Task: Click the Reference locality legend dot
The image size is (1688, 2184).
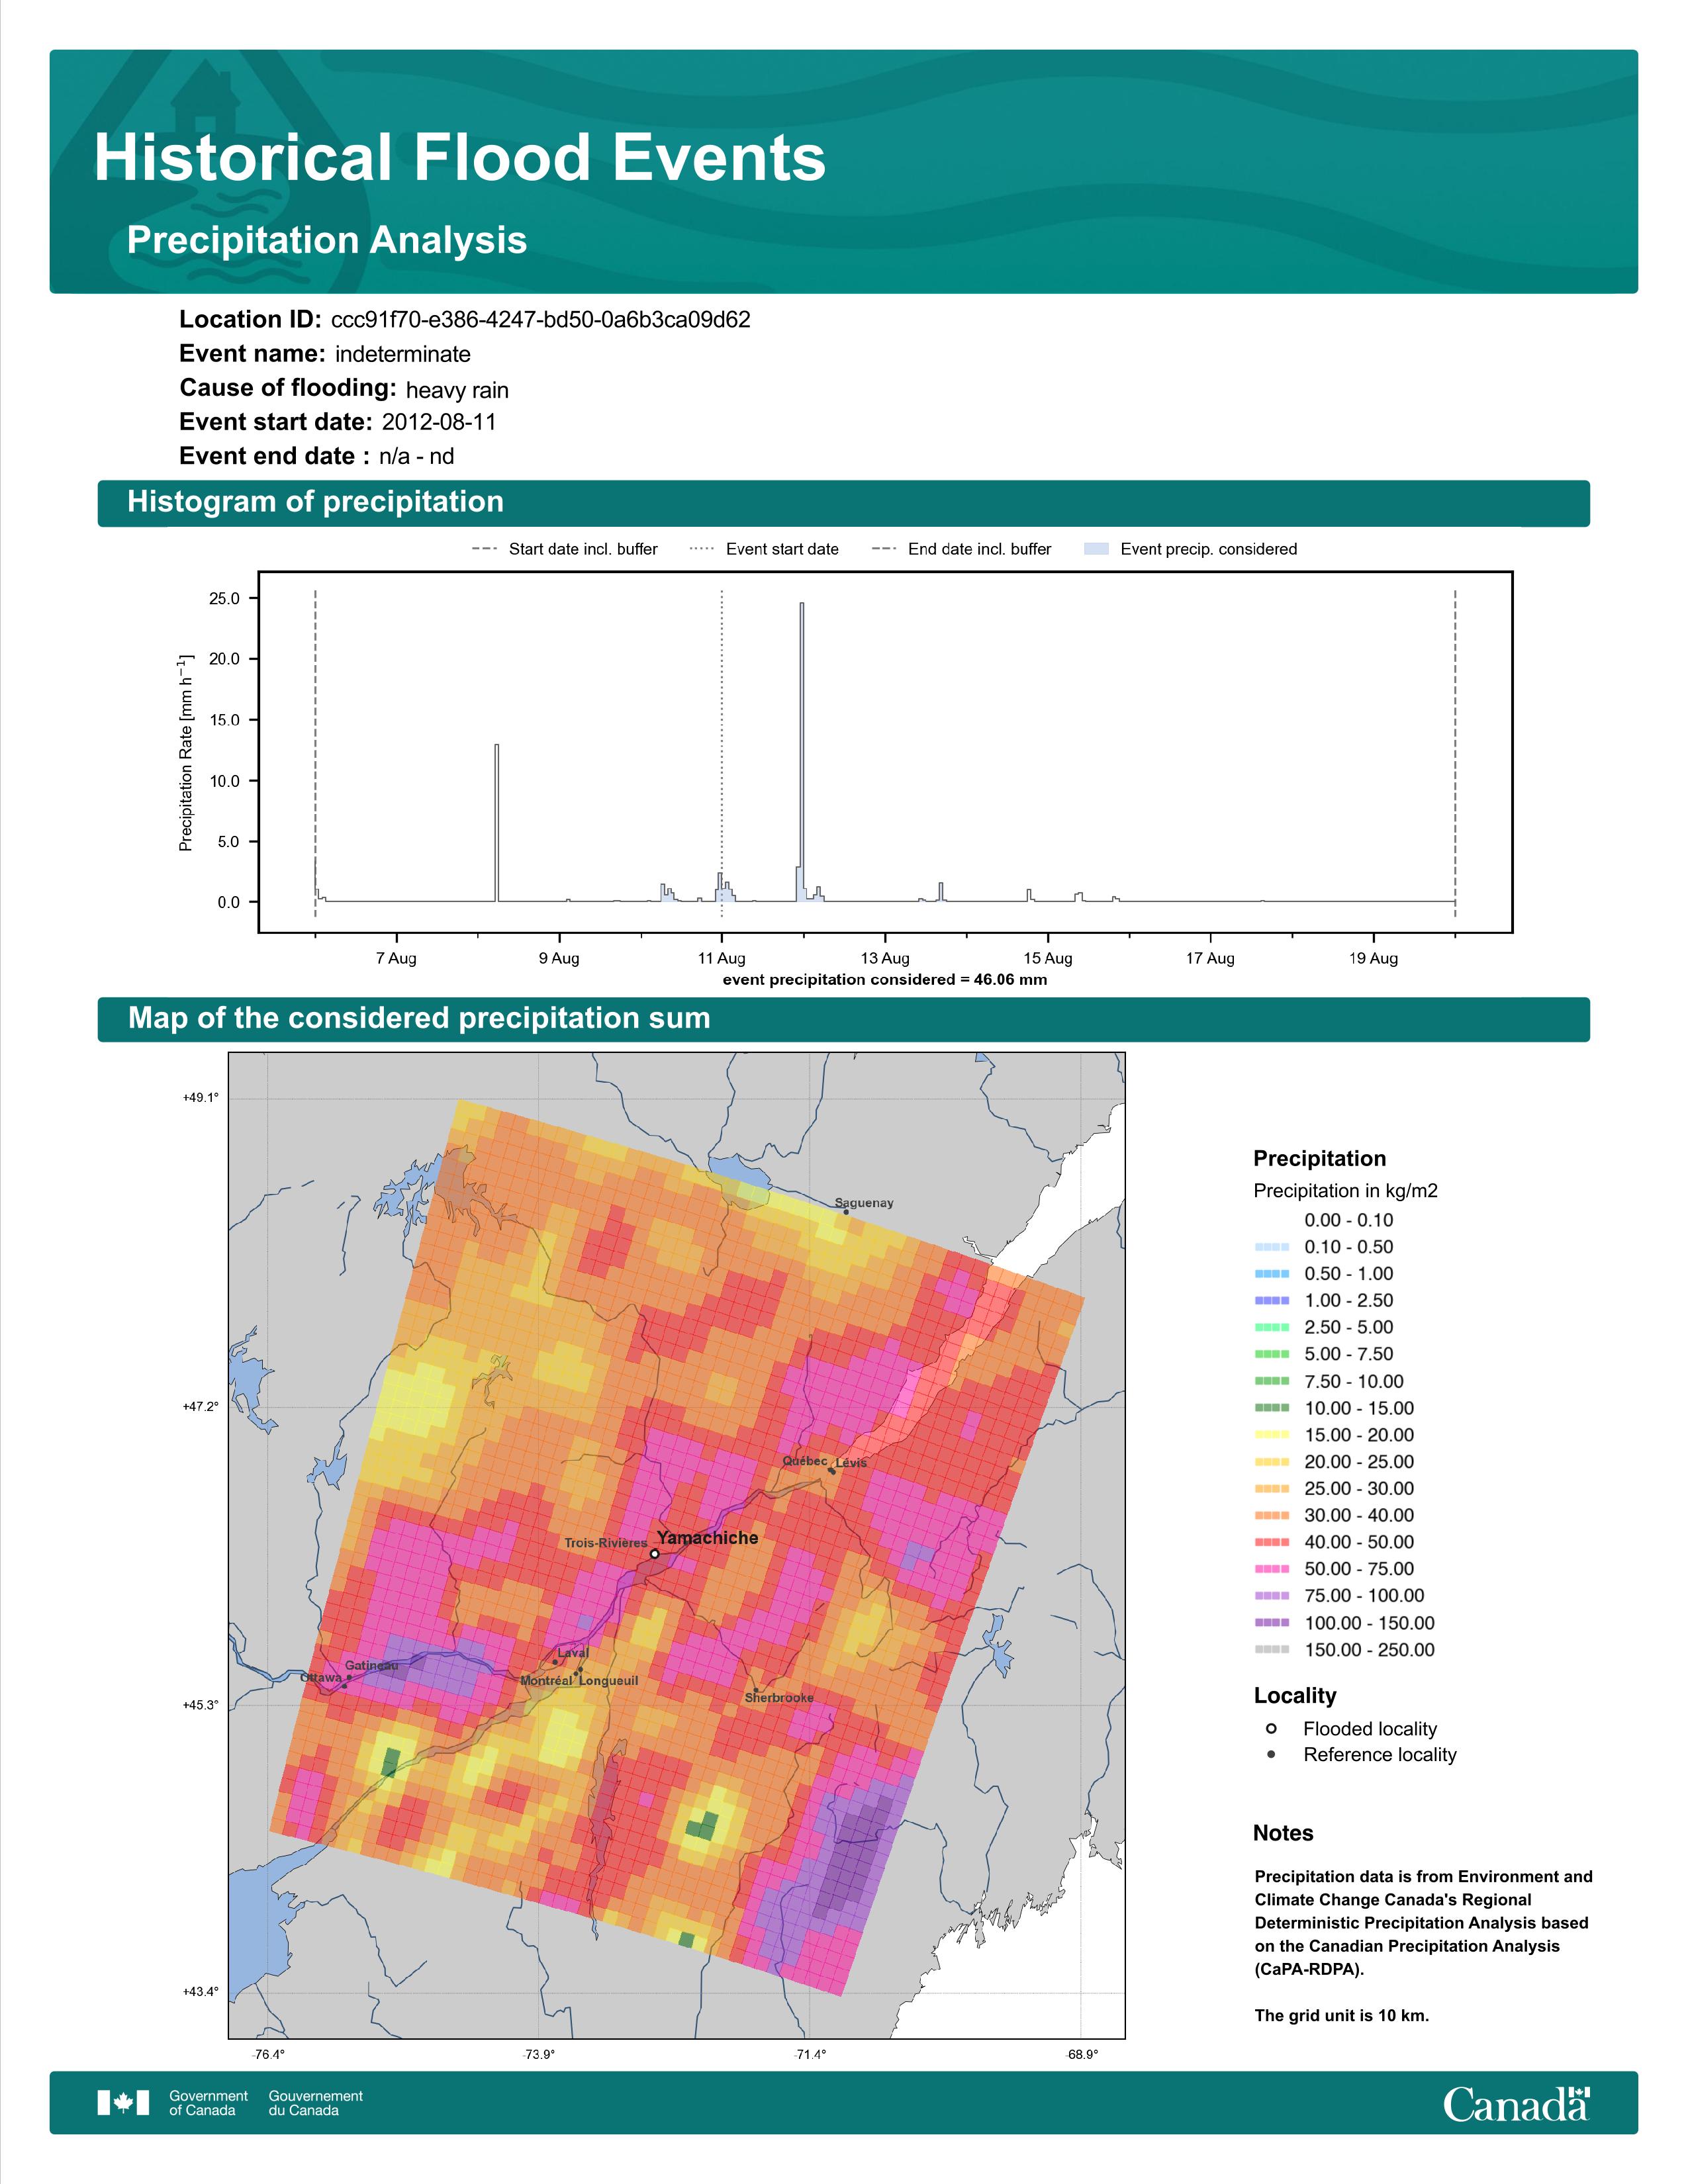Action: [1271, 1754]
